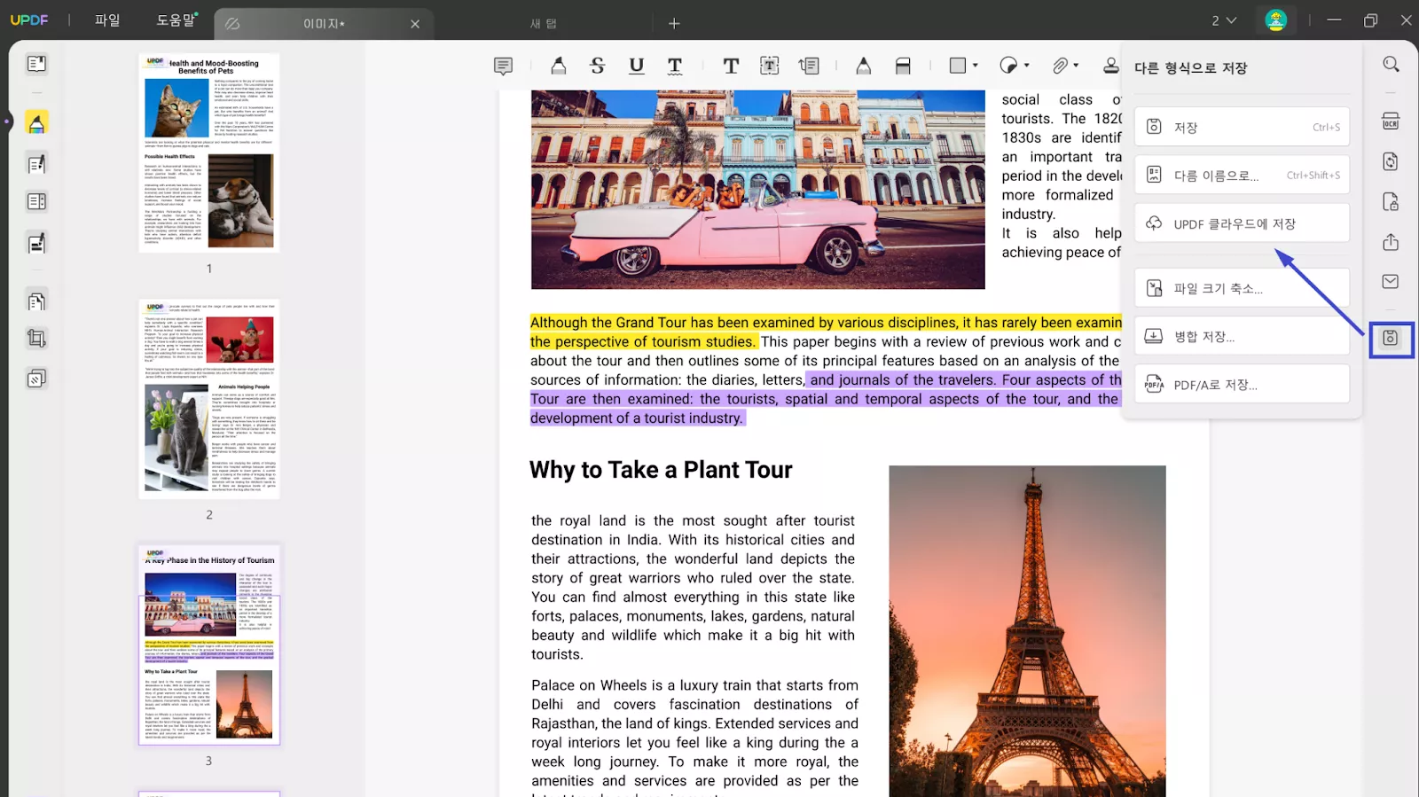Select the squiggly underline text tool
Screen dimensions: 1419x797
coord(675,66)
